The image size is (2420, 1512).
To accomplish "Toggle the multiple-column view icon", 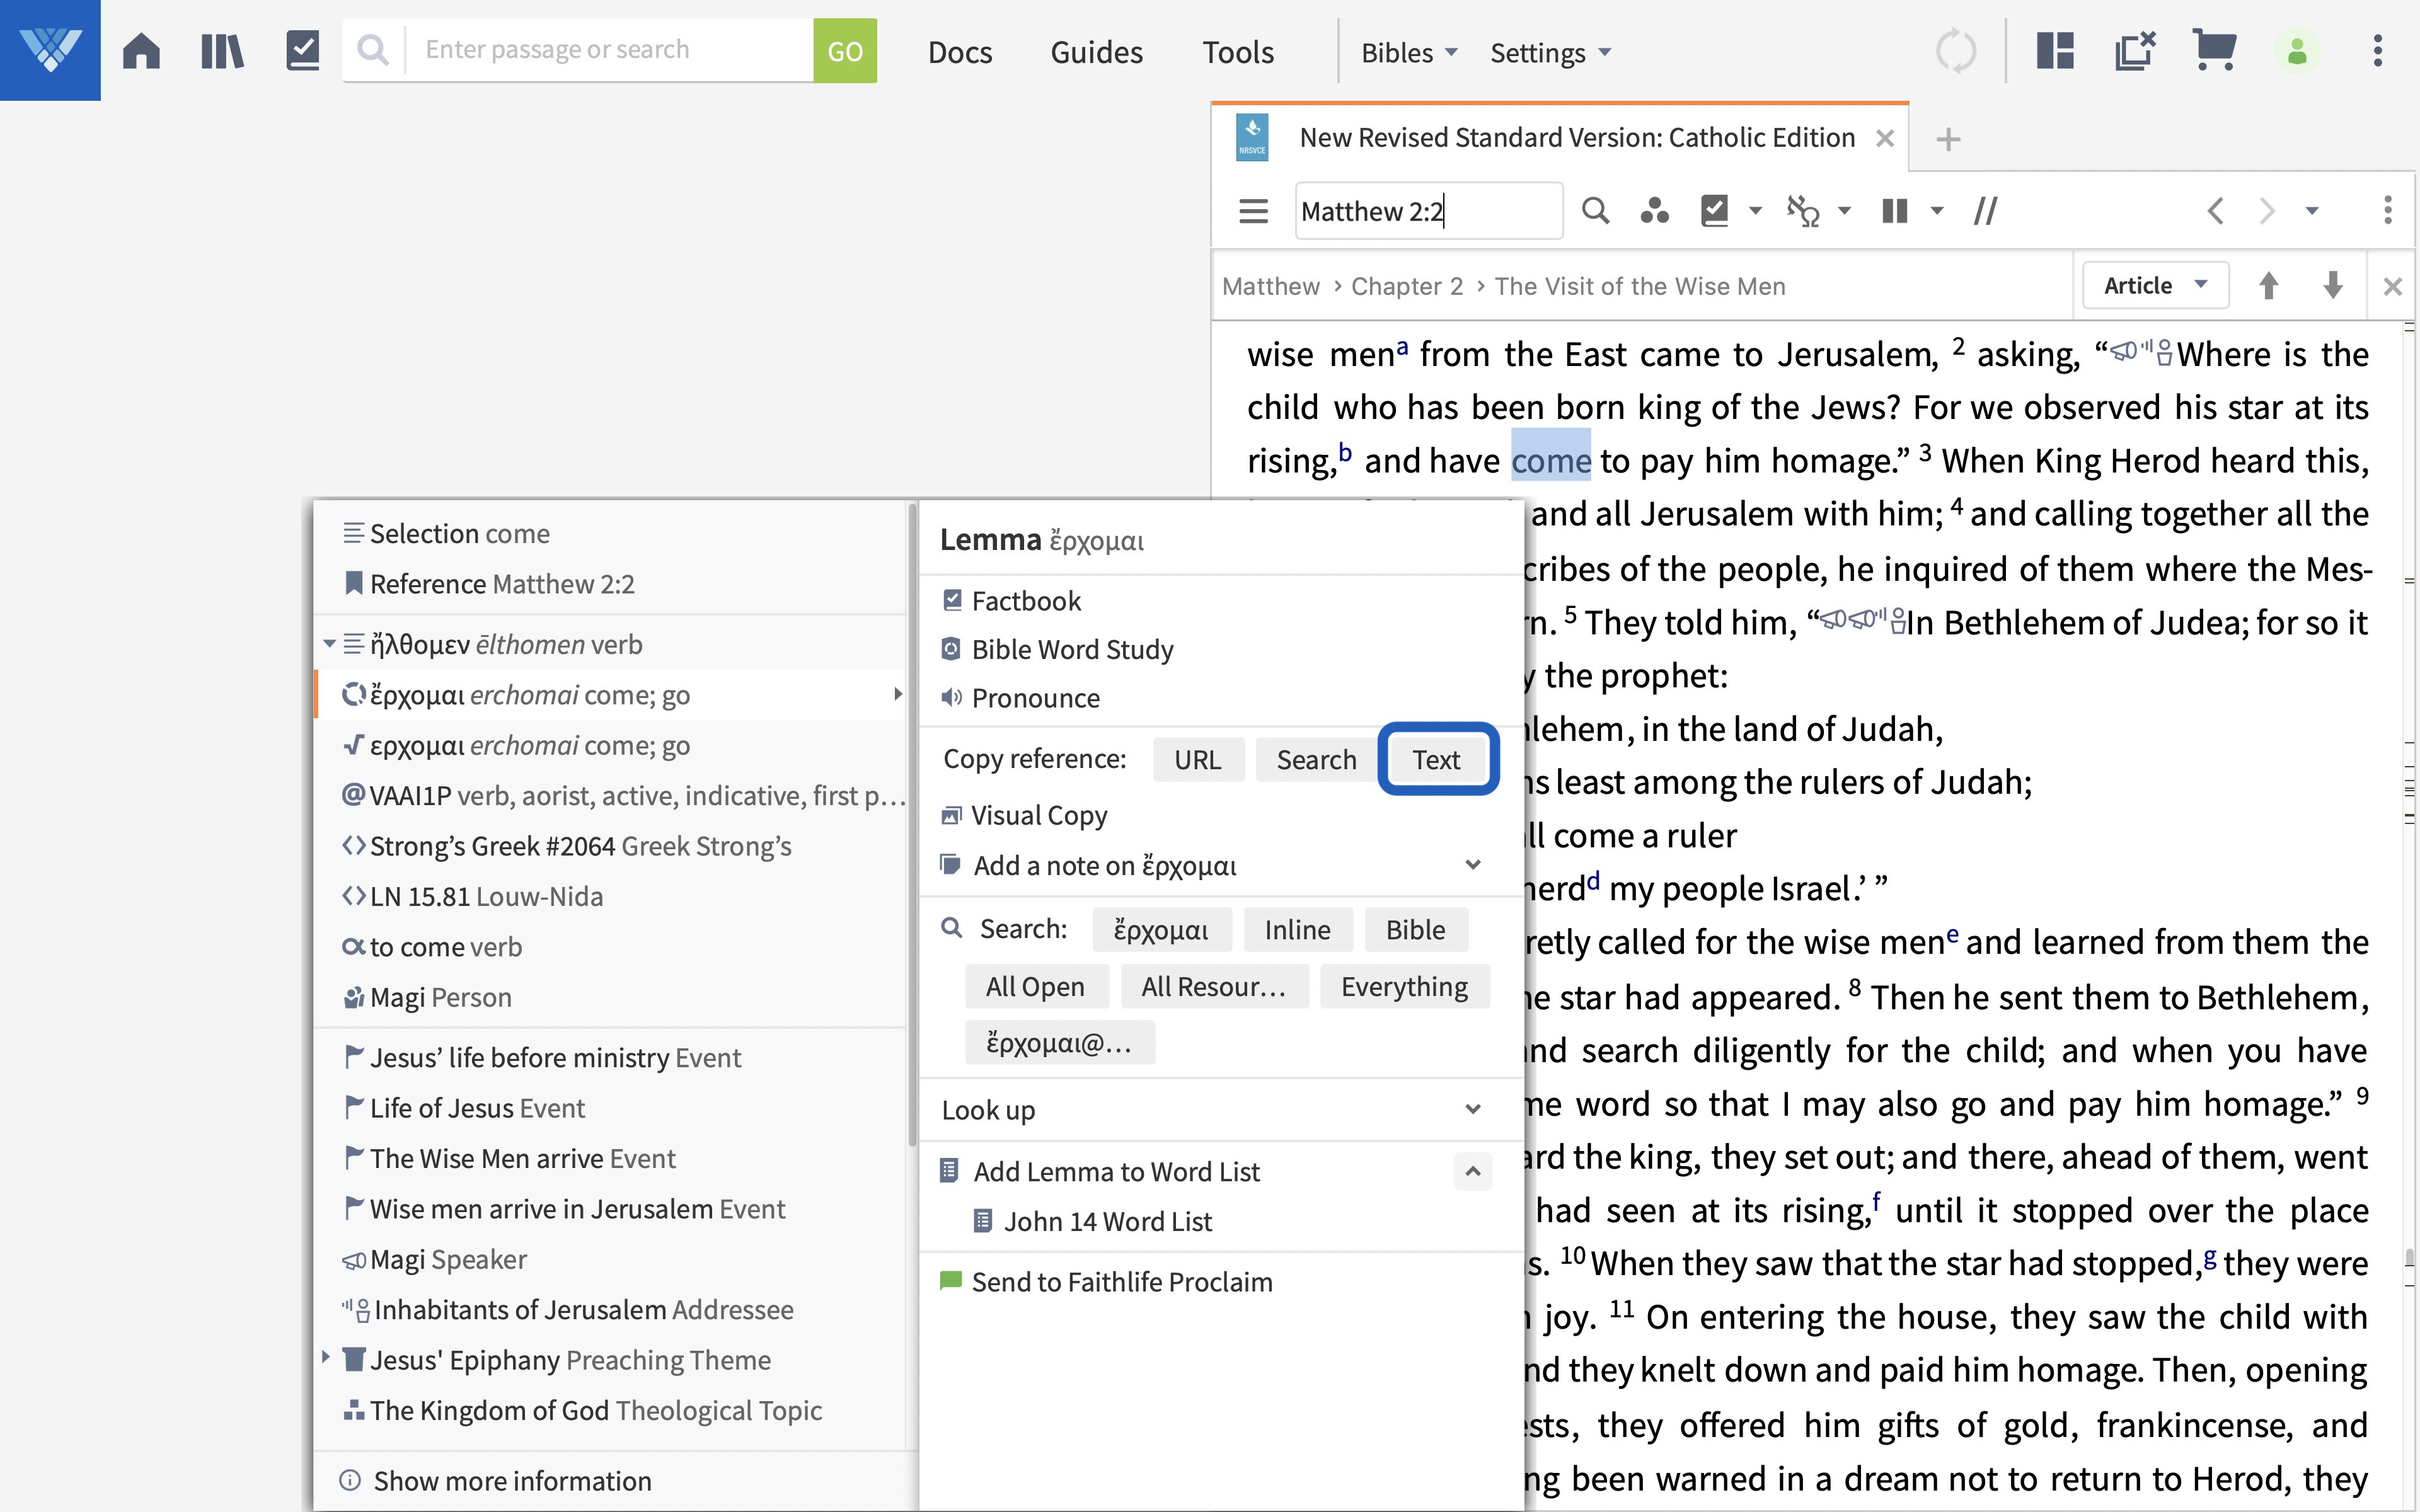I will point(1895,211).
